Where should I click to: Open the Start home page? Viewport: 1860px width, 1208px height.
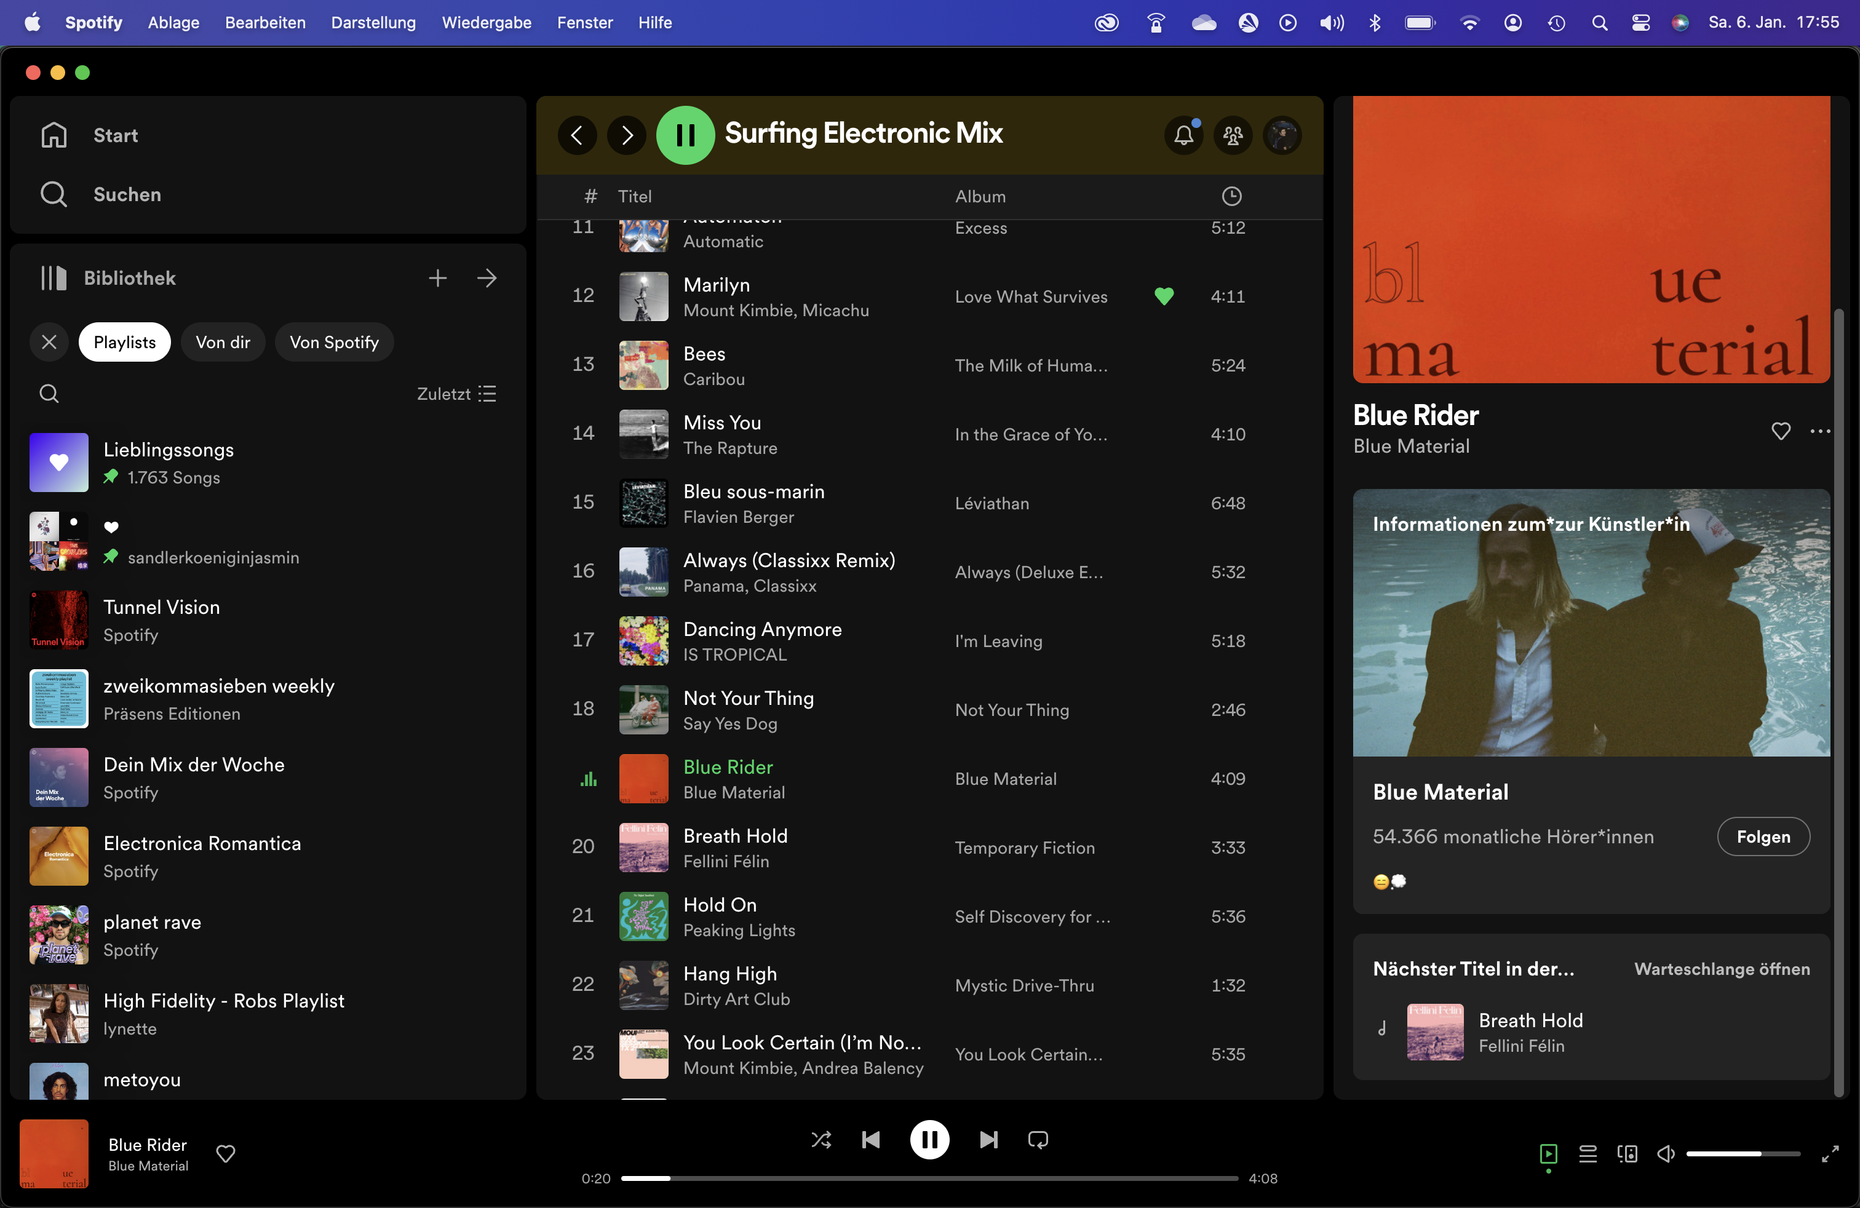pyautogui.click(x=89, y=135)
